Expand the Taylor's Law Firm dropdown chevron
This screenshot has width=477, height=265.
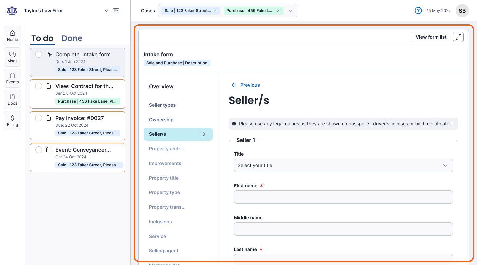(x=107, y=11)
